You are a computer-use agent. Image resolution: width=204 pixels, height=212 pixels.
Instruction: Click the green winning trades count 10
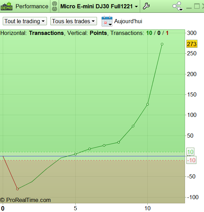[x=149, y=33]
